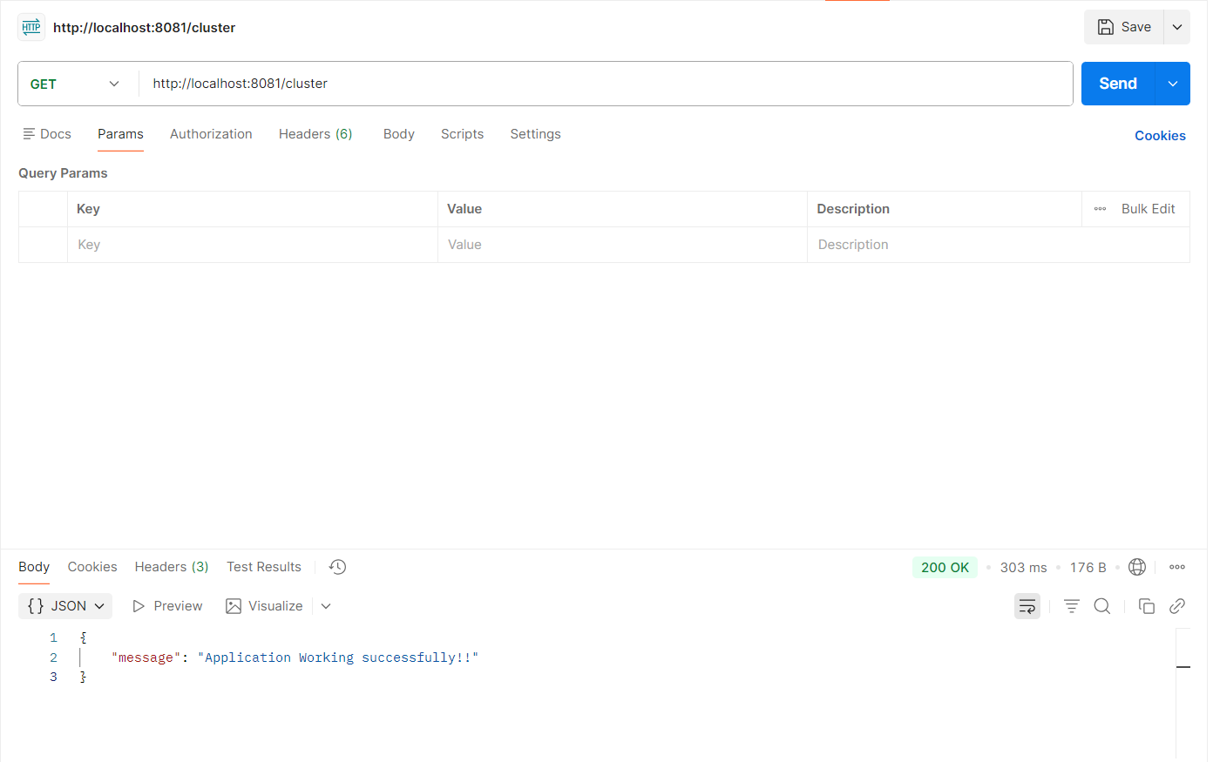Expand the Send button dropdown arrow
This screenshot has width=1213, height=762.
click(x=1173, y=84)
